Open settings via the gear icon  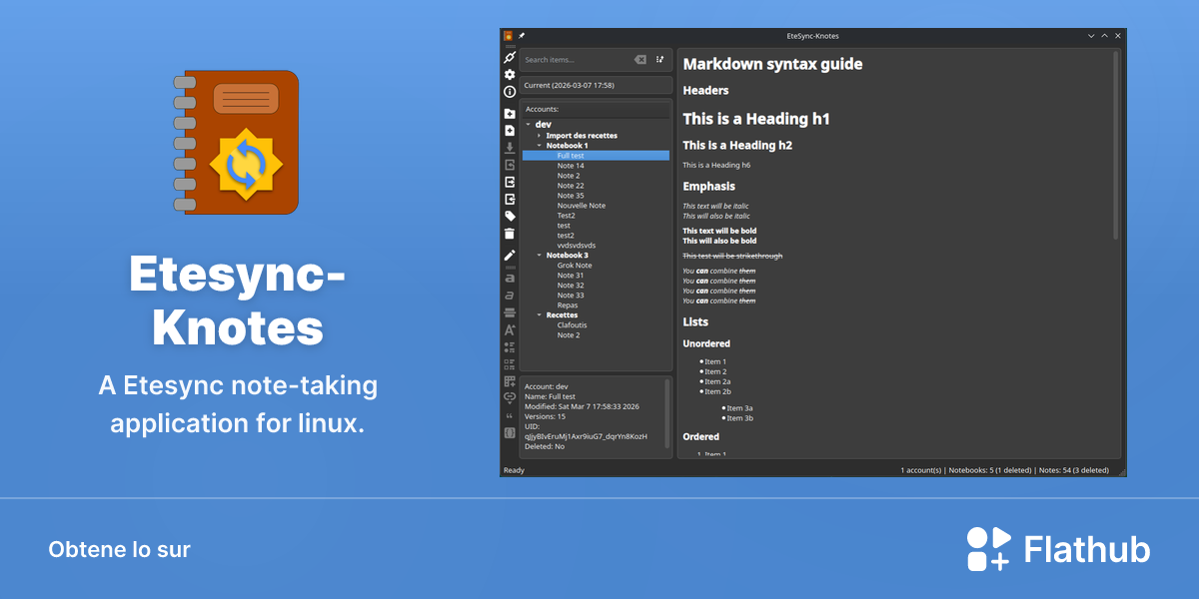coord(510,75)
